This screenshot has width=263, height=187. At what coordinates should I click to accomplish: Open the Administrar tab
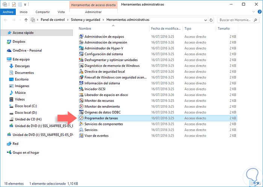coord(93,12)
